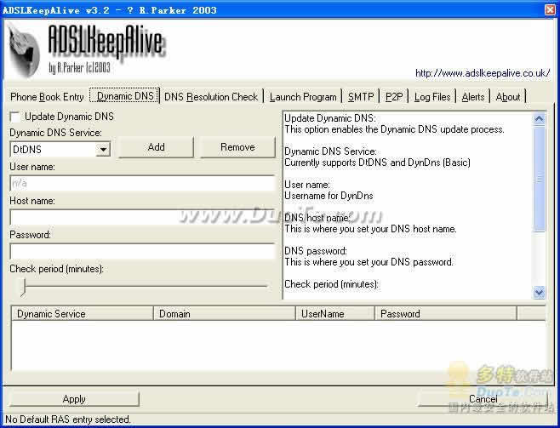Click the Add button
560x428 pixels.
[x=156, y=147]
